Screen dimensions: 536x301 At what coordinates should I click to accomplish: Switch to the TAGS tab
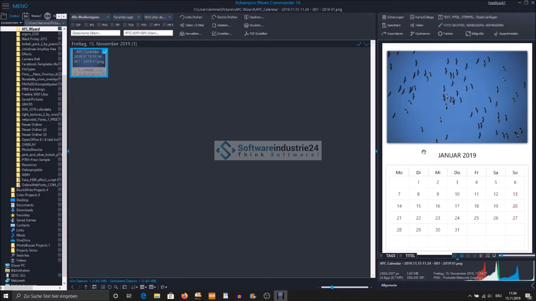pyautogui.click(x=390, y=256)
